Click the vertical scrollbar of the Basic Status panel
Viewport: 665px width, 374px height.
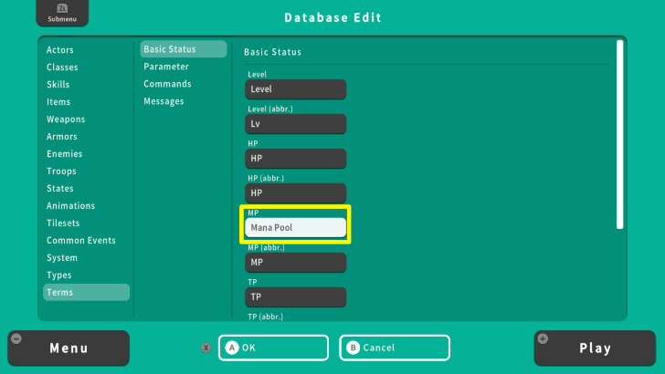tap(619, 135)
